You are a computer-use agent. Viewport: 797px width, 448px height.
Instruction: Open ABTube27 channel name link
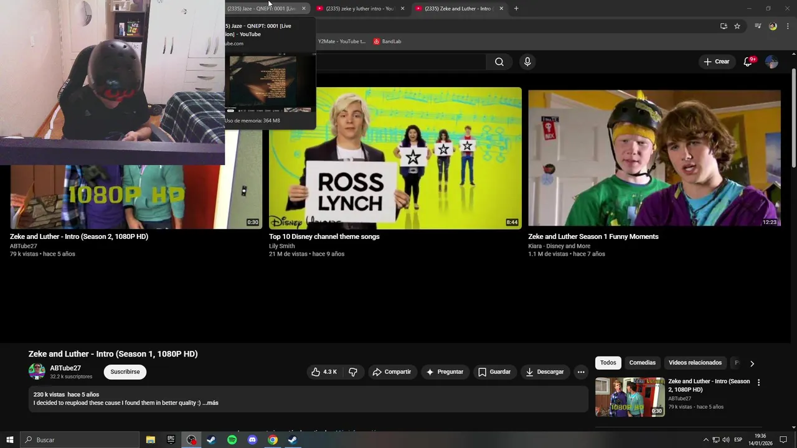(65, 368)
